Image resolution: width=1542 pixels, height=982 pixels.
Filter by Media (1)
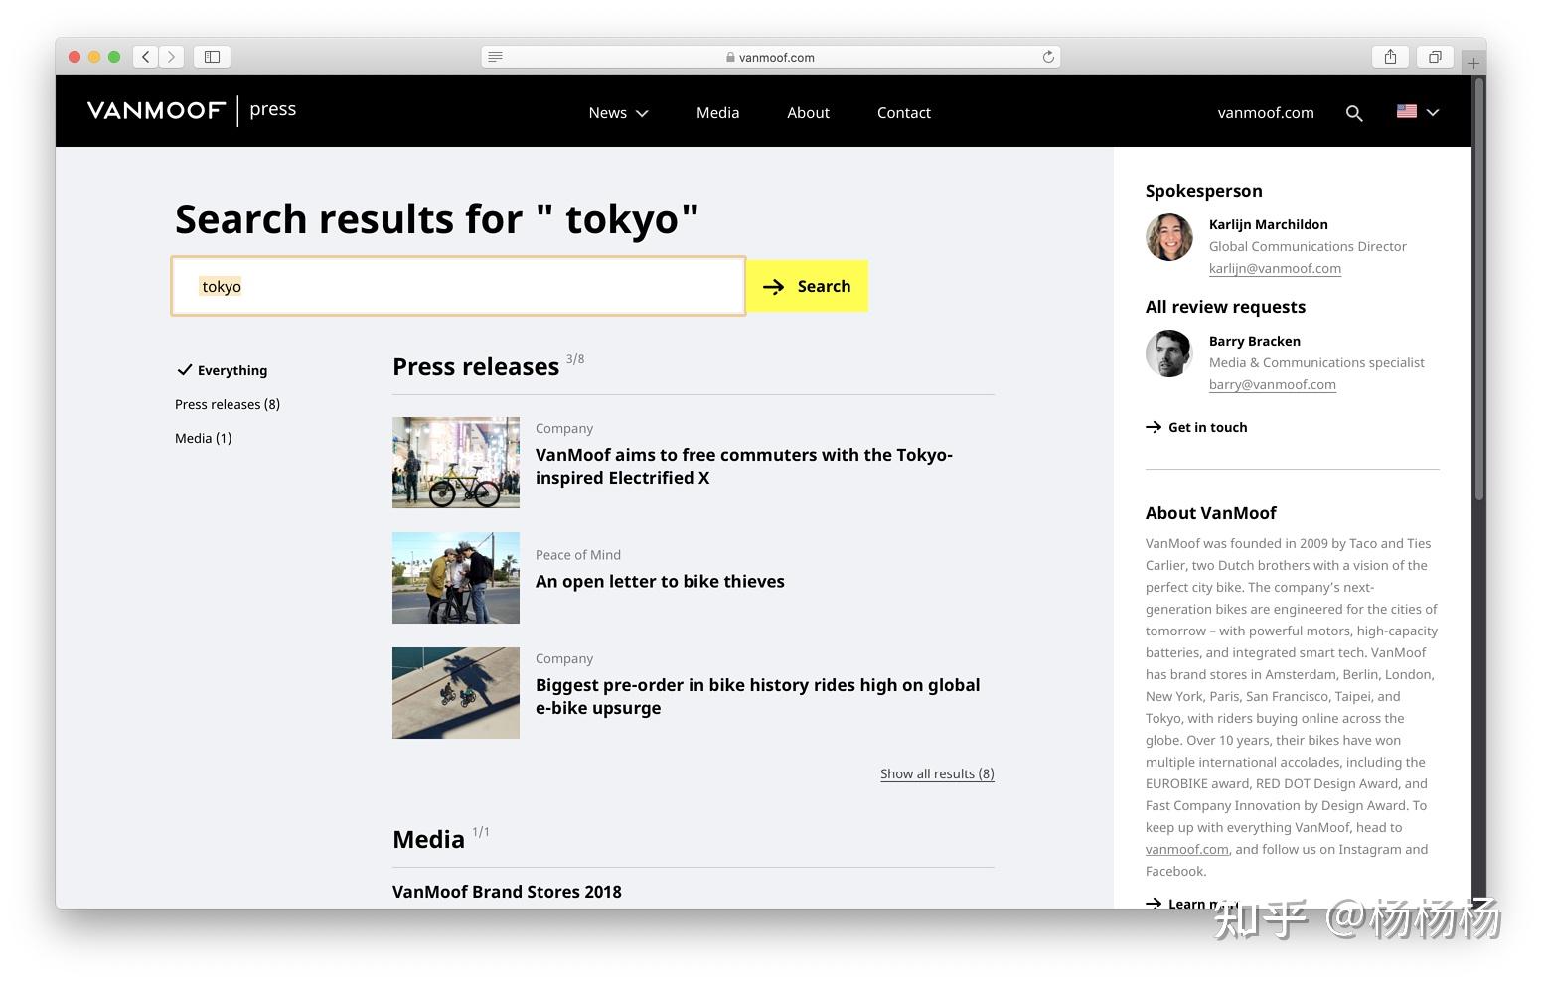pos(203,438)
